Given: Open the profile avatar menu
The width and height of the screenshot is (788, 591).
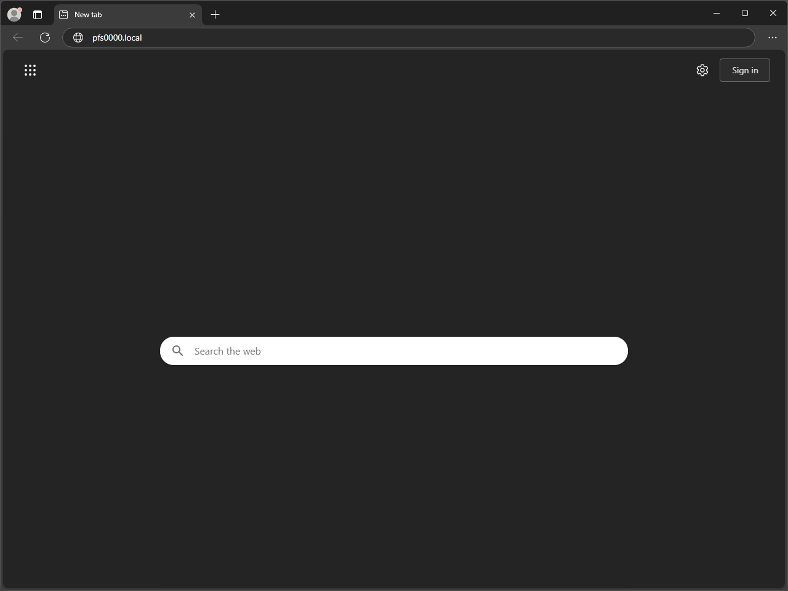Looking at the screenshot, I should coord(14,14).
